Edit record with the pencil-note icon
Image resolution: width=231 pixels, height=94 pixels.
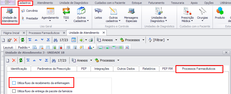[9, 40]
